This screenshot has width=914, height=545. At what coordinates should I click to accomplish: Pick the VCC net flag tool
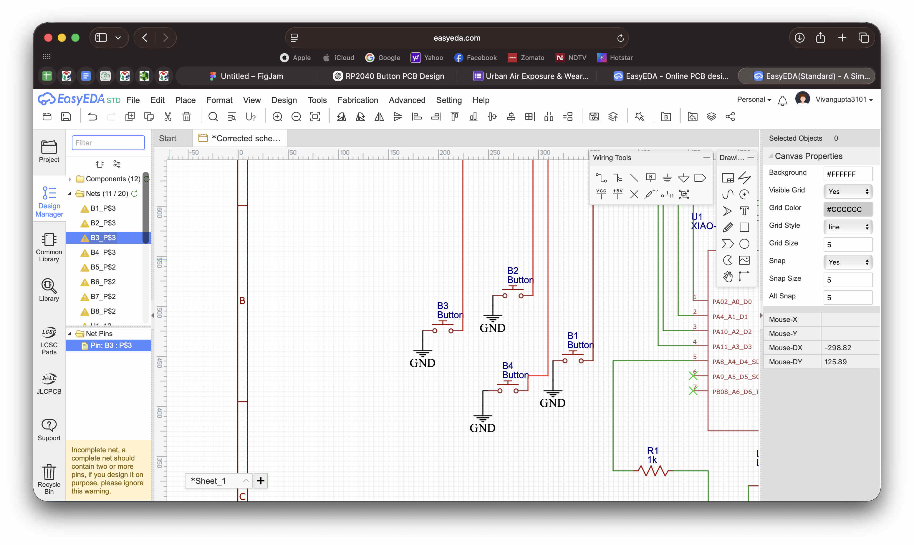click(601, 194)
